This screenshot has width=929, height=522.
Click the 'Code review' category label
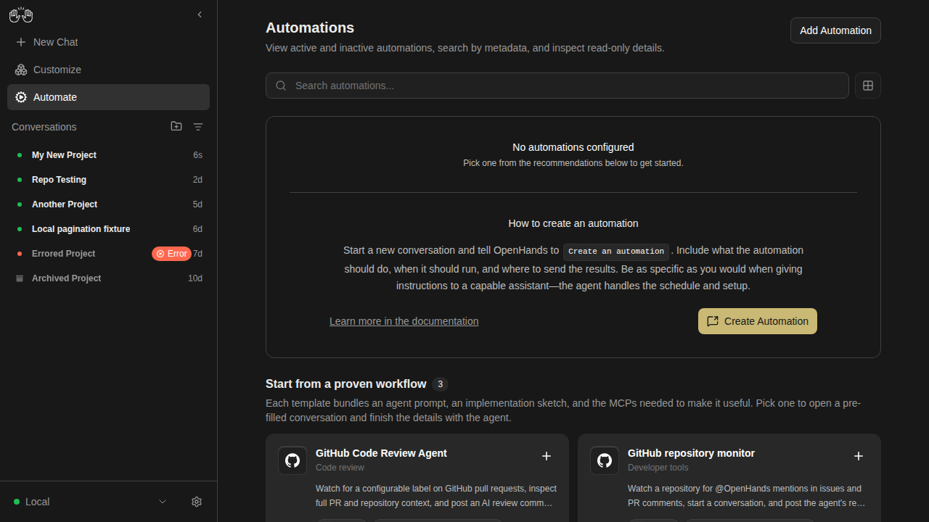(340, 468)
